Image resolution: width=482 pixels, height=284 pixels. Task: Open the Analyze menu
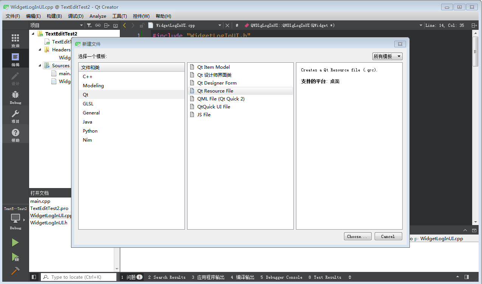click(x=98, y=16)
